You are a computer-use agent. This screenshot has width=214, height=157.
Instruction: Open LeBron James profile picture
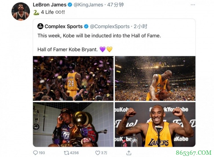click(x=21, y=12)
